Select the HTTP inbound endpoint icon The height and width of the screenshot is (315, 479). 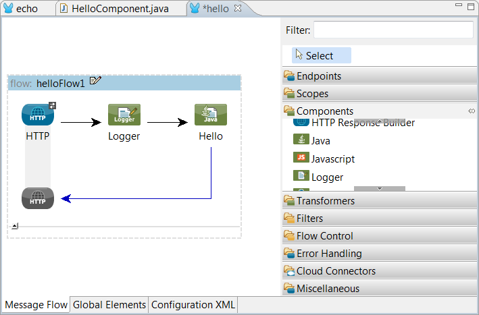click(x=38, y=115)
